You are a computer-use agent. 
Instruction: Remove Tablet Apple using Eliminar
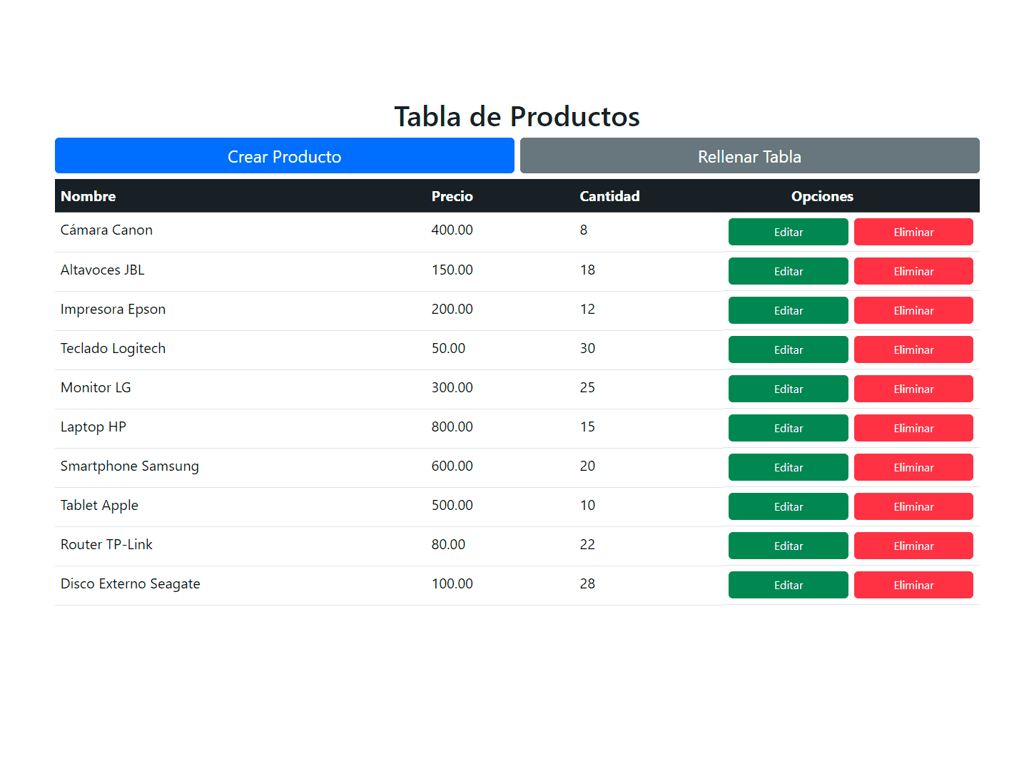point(913,506)
